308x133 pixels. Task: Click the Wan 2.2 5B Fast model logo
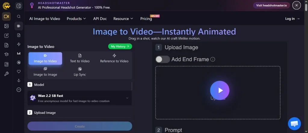click(32, 98)
